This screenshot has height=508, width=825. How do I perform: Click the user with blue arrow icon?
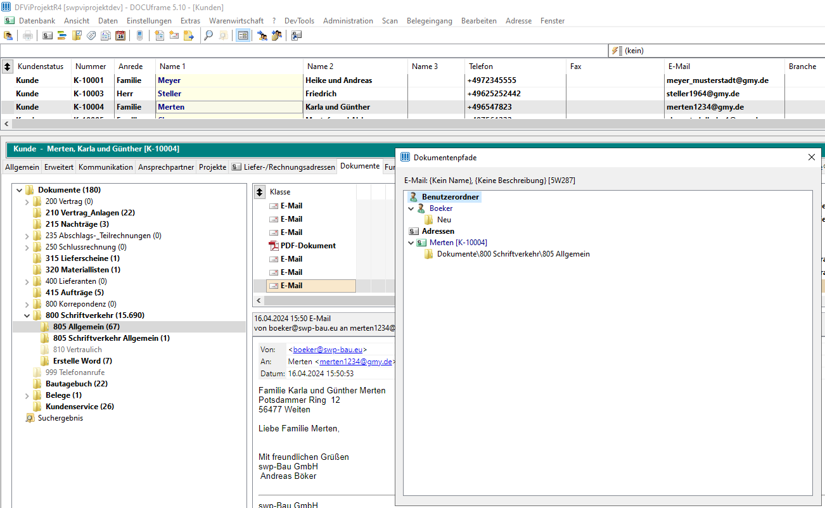click(262, 35)
